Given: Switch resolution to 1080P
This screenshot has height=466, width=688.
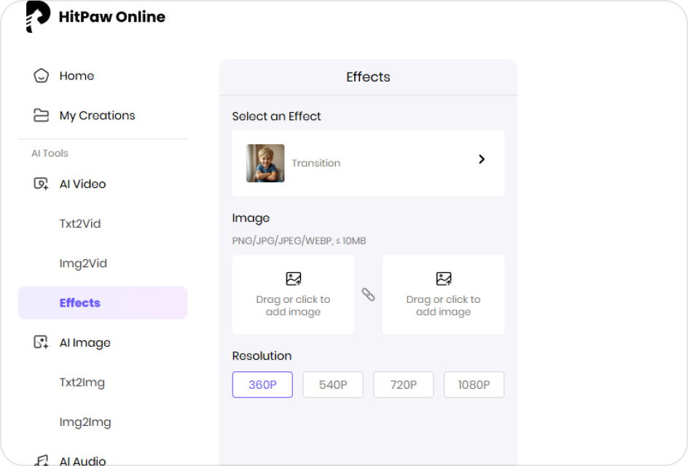Looking at the screenshot, I should click(x=474, y=384).
